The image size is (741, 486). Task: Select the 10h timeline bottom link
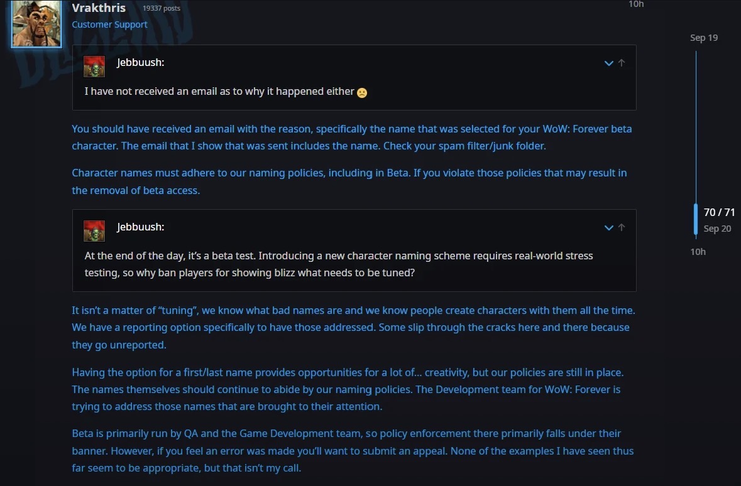[x=698, y=252]
